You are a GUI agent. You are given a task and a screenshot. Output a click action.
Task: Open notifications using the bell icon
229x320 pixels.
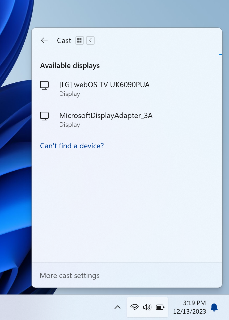click(214, 308)
